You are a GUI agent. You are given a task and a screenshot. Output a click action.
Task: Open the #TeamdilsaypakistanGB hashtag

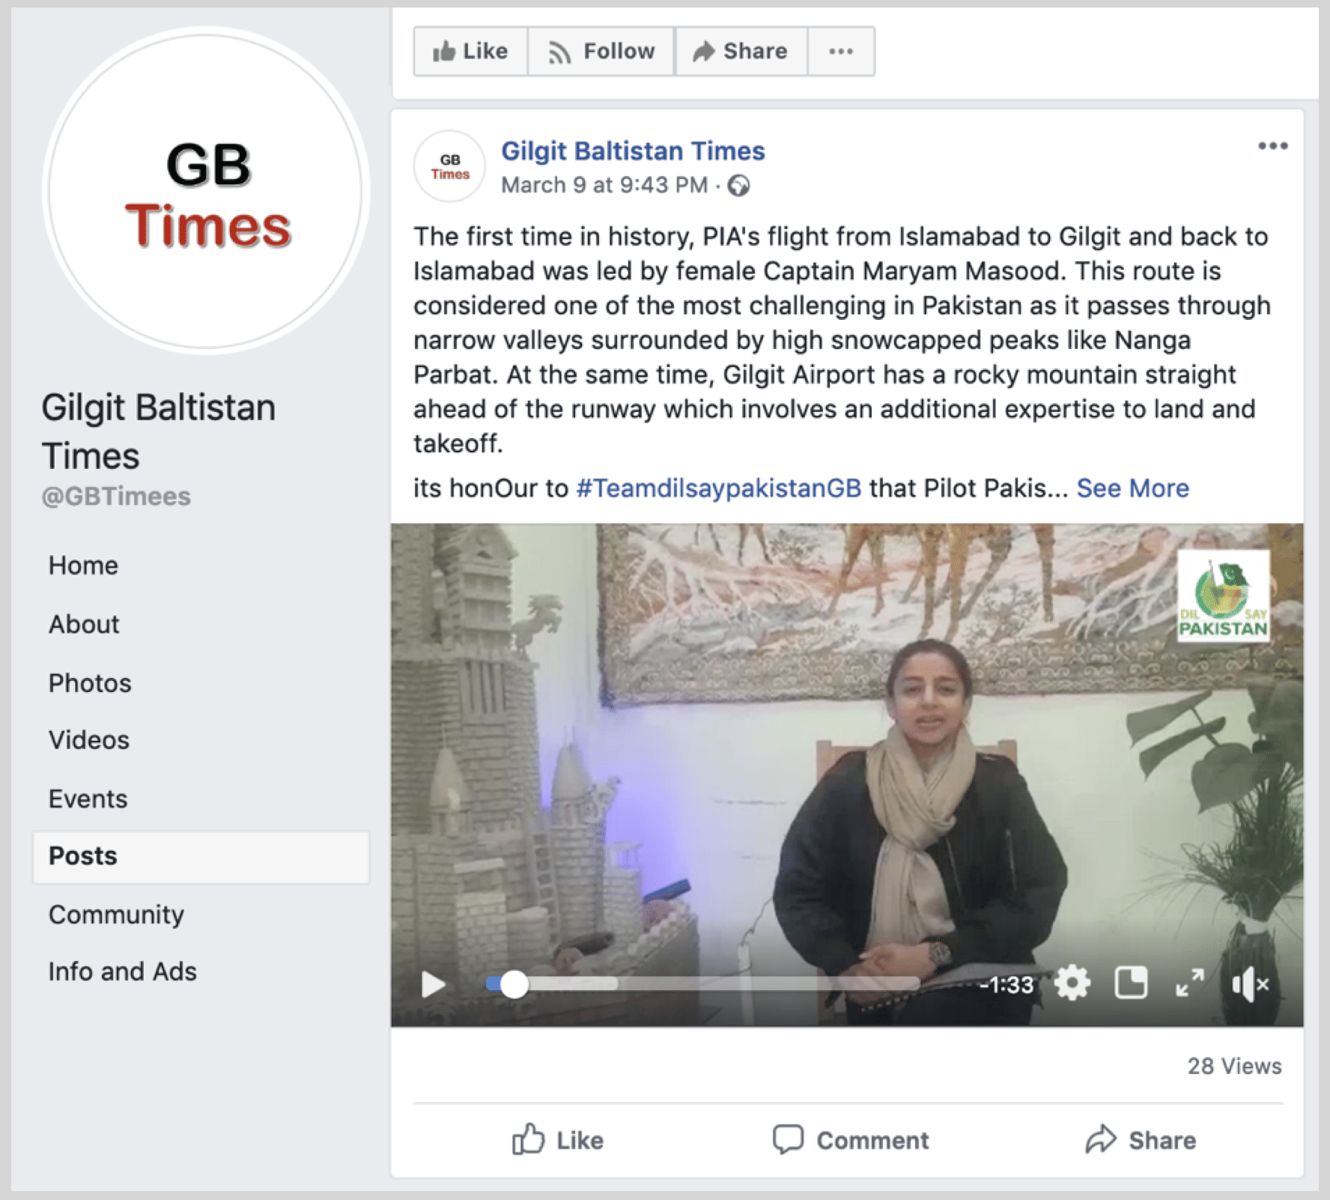(718, 488)
